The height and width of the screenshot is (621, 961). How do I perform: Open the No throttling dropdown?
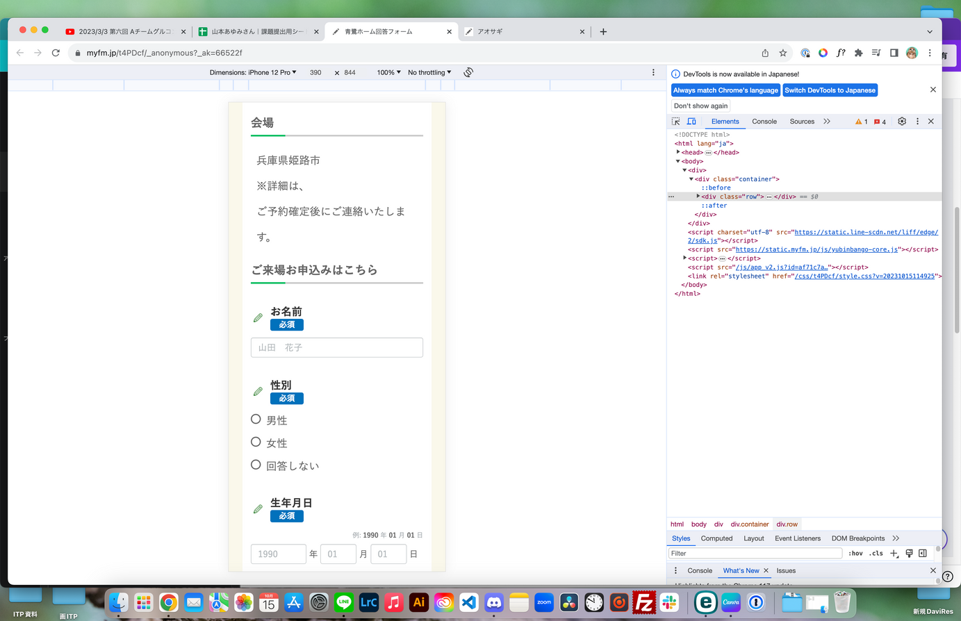coord(429,72)
